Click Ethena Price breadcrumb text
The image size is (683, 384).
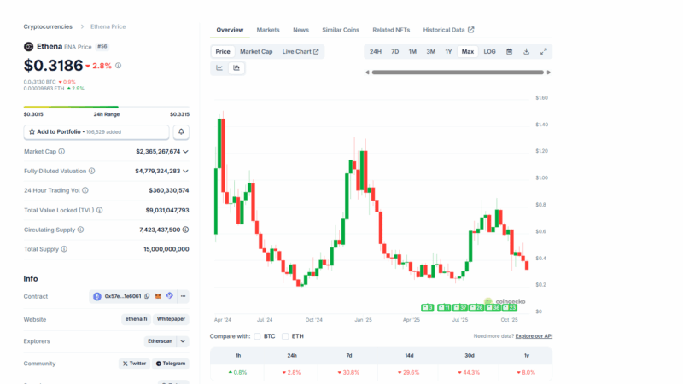pos(108,26)
